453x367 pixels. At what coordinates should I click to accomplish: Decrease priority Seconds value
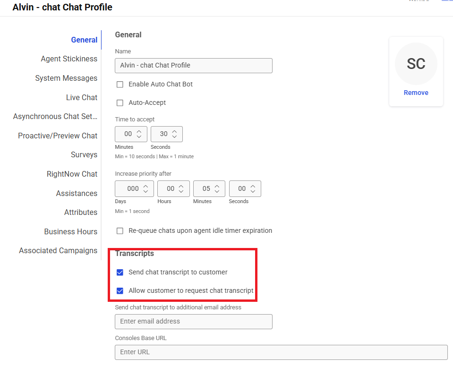[253, 191]
